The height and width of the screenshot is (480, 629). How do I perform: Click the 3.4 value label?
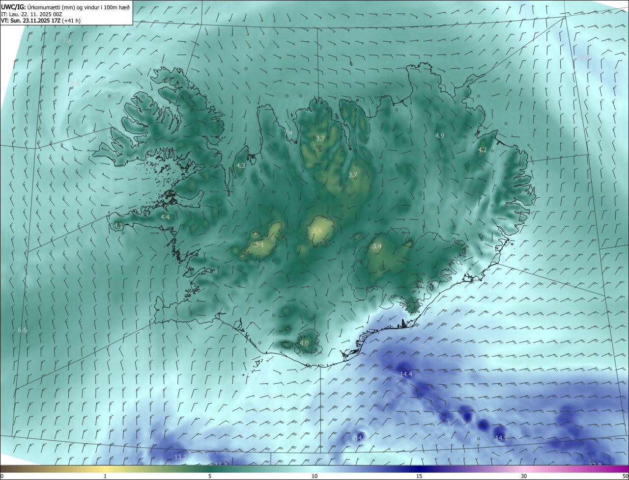377,246
